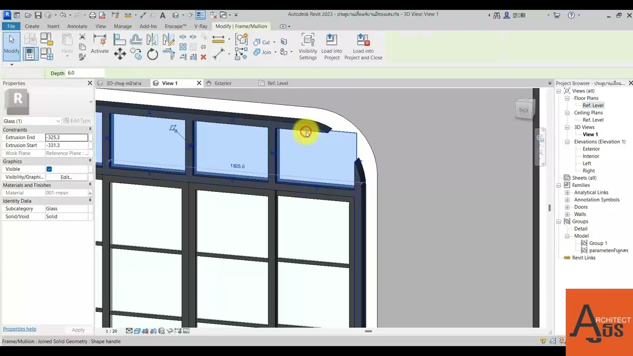Click the Cut to Clipboard scissors icon
633x356 pixels.
(82, 37)
